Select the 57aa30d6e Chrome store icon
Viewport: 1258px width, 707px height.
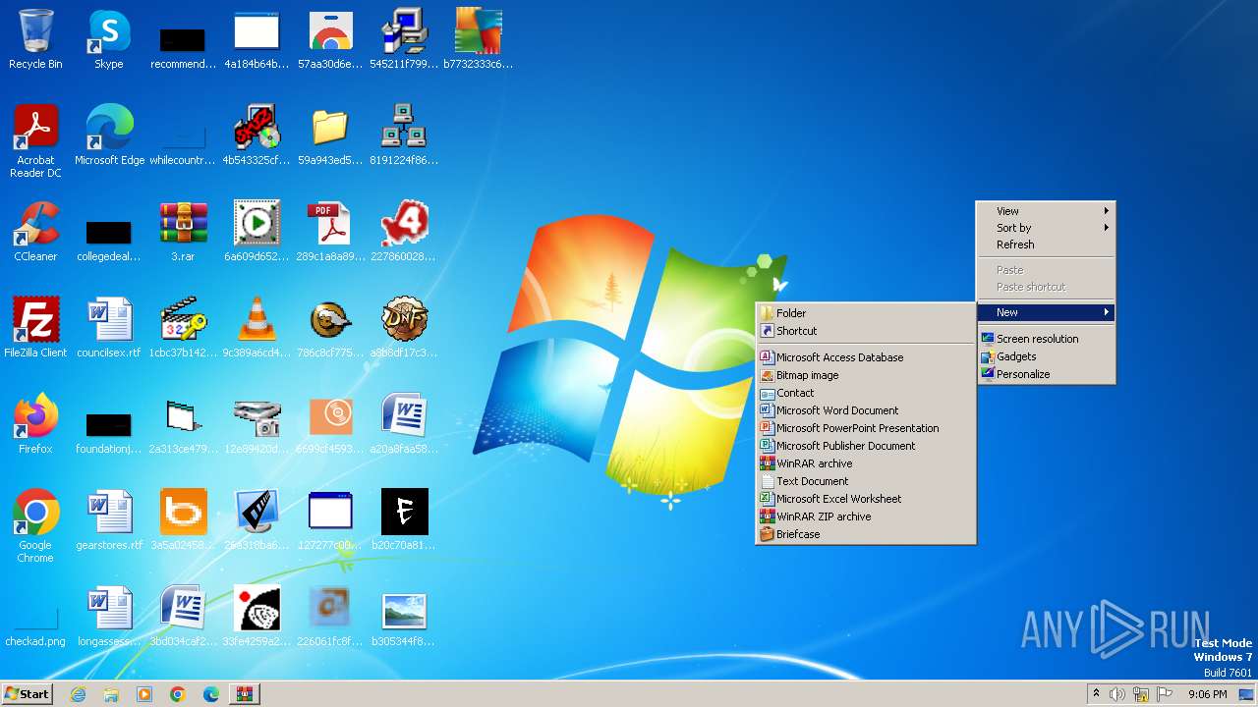click(330, 39)
